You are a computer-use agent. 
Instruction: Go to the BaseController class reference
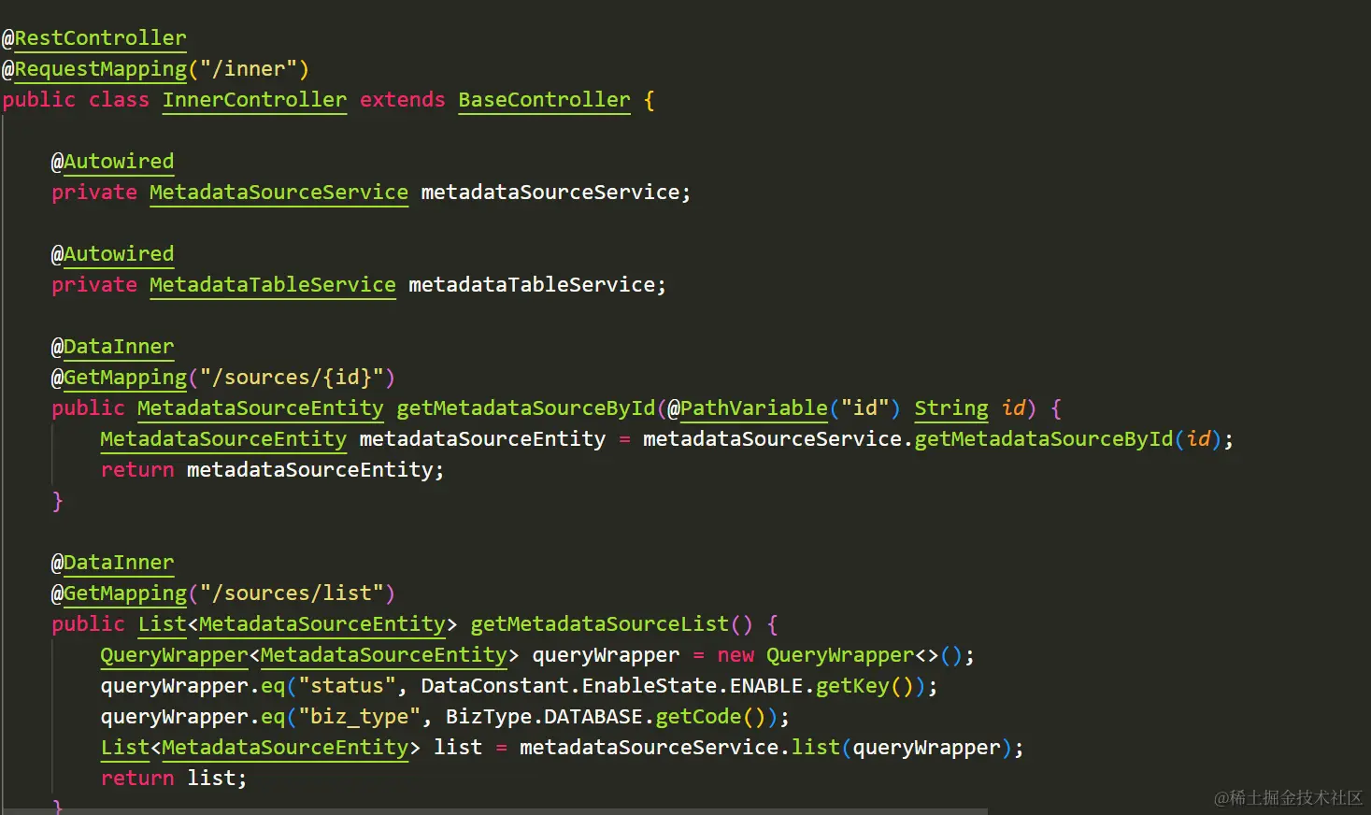[x=544, y=100]
